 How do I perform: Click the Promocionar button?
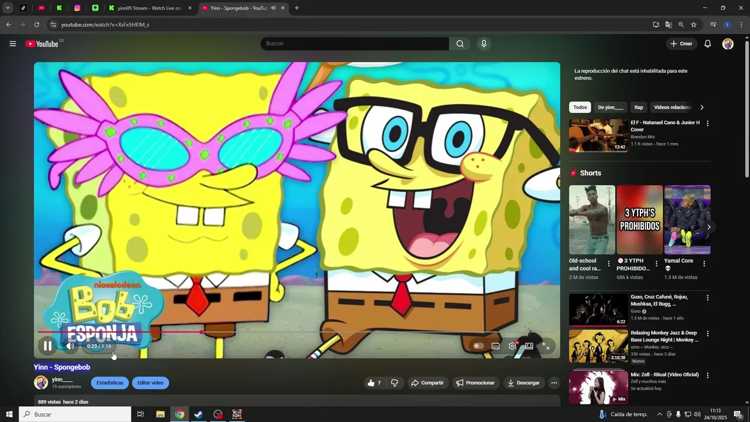[x=475, y=383]
